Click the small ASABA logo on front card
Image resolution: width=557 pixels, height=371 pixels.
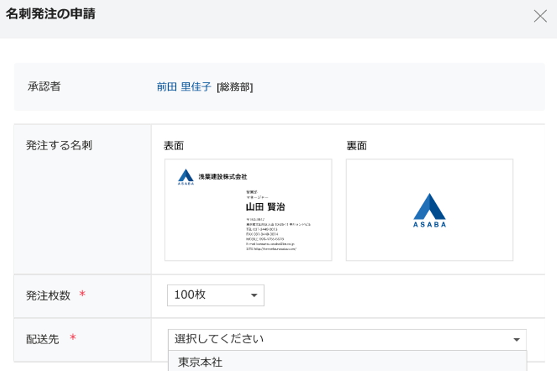[x=186, y=177]
